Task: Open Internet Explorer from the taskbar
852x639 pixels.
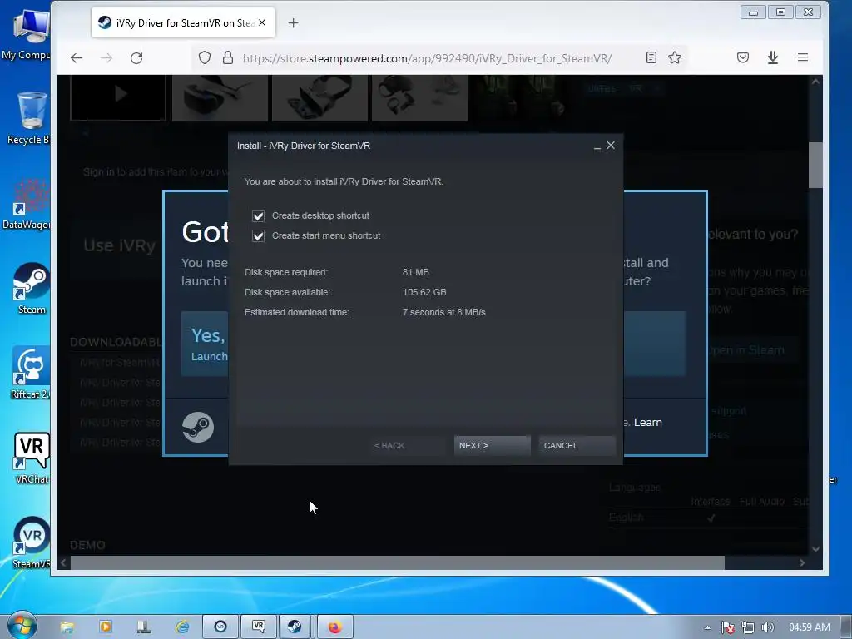Action: click(182, 627)
